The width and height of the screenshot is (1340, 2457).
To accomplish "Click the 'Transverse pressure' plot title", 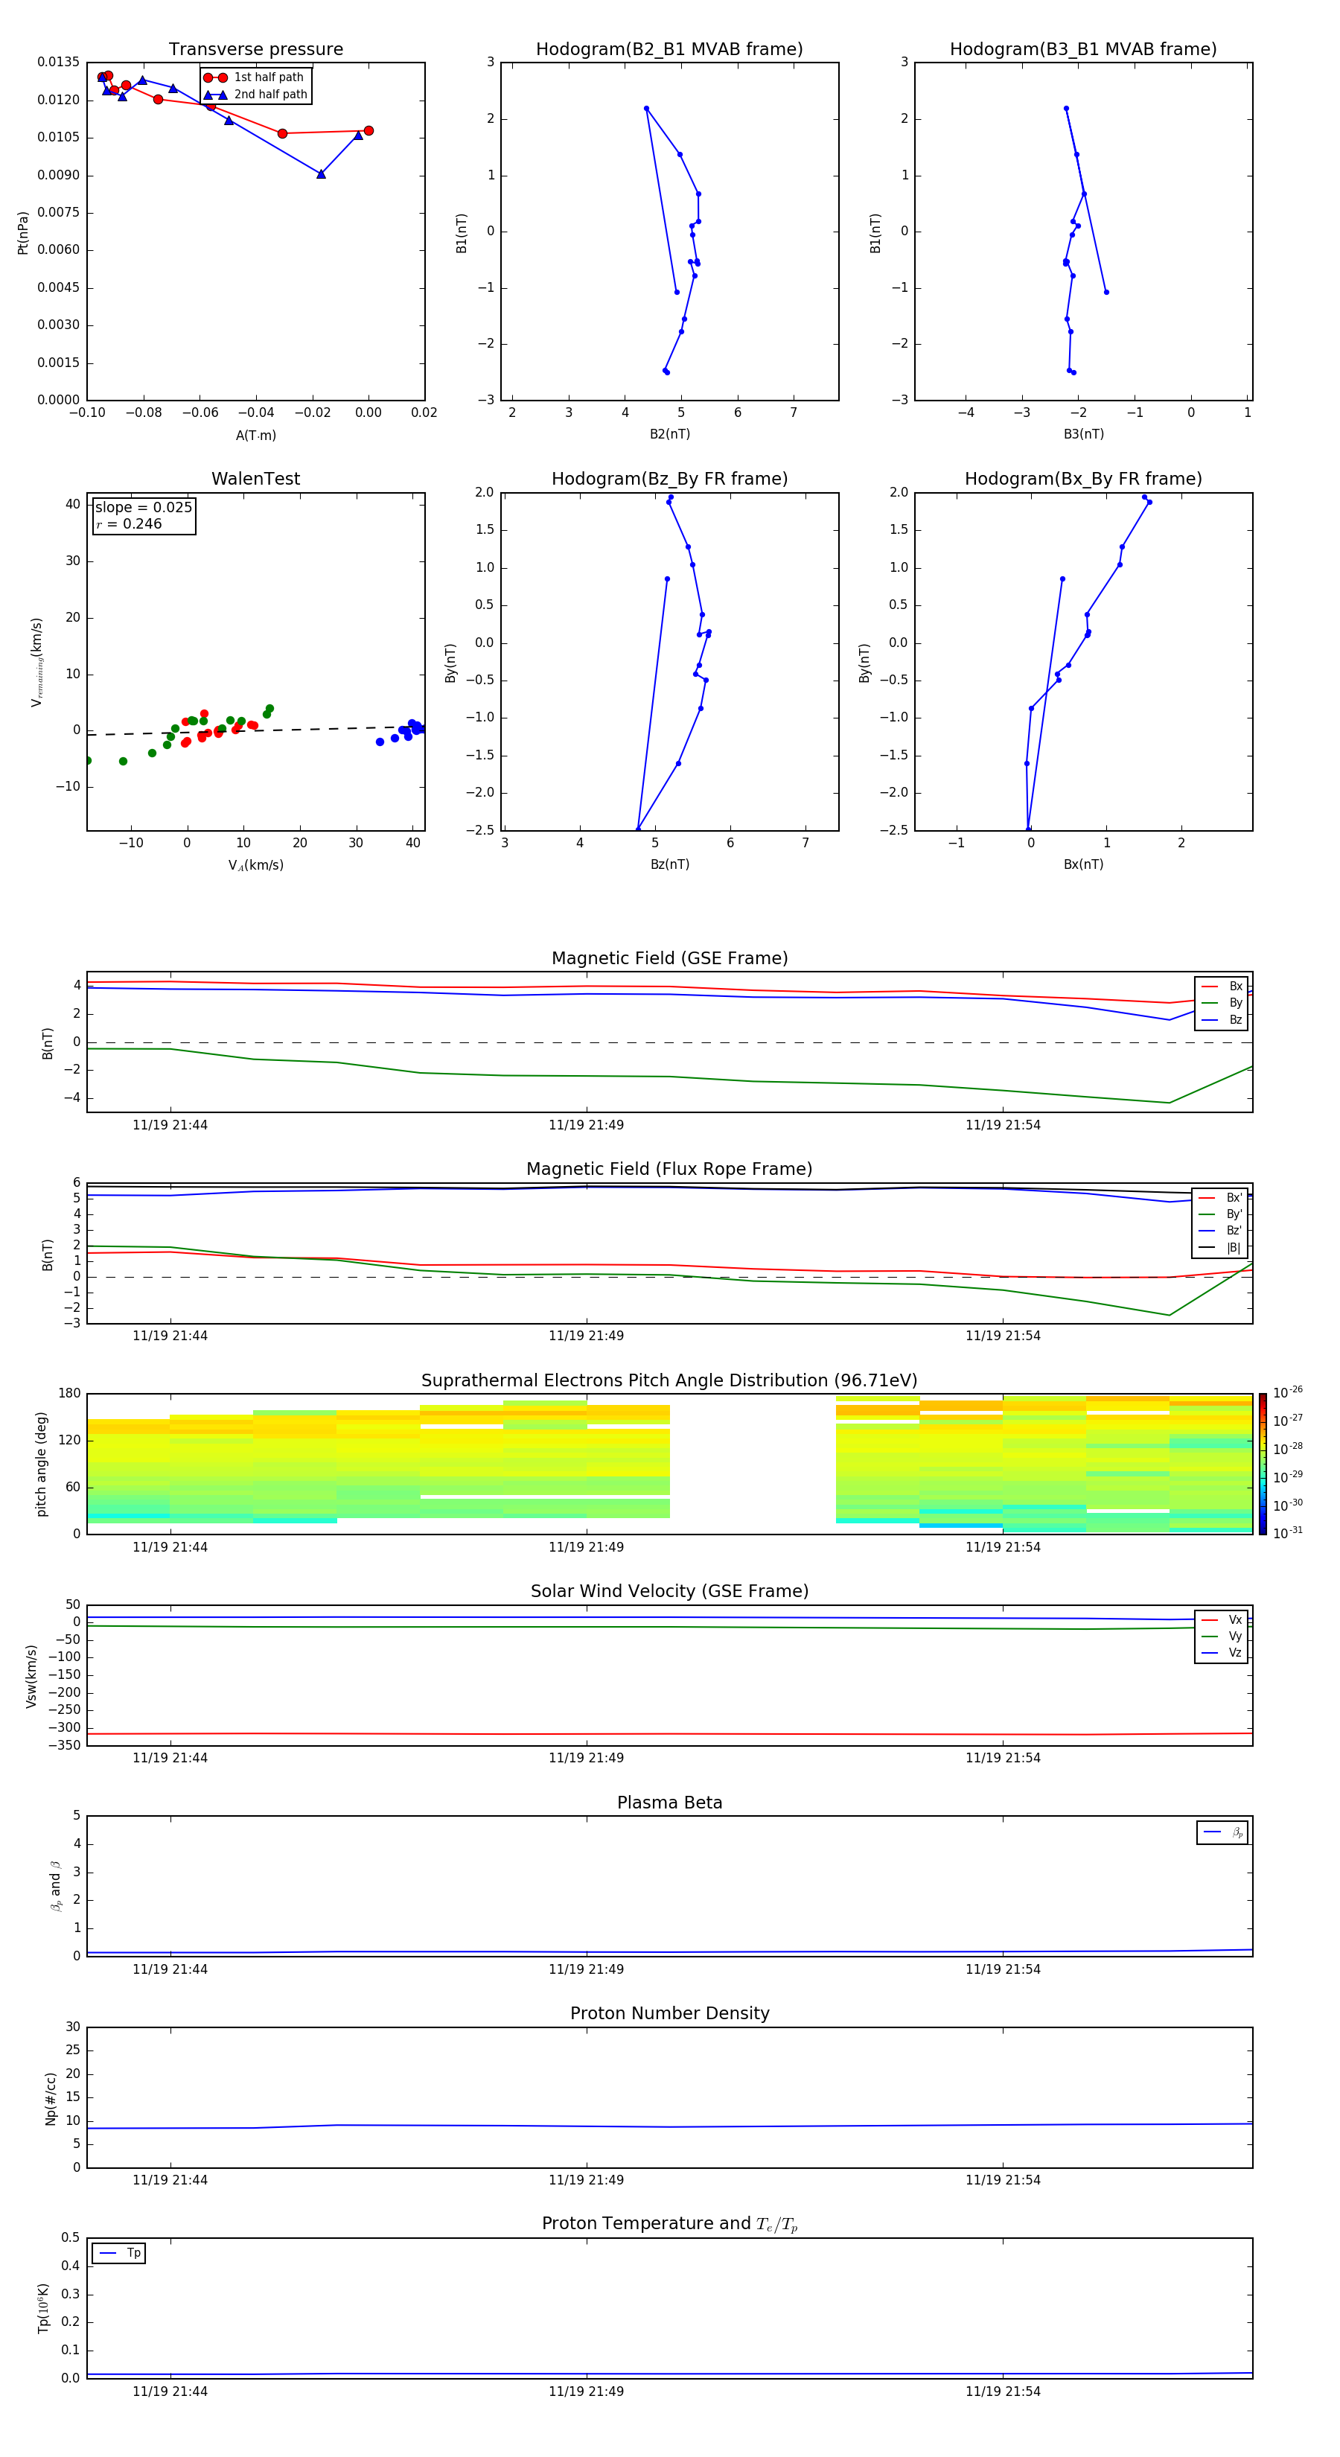I will tap(255, 48).
